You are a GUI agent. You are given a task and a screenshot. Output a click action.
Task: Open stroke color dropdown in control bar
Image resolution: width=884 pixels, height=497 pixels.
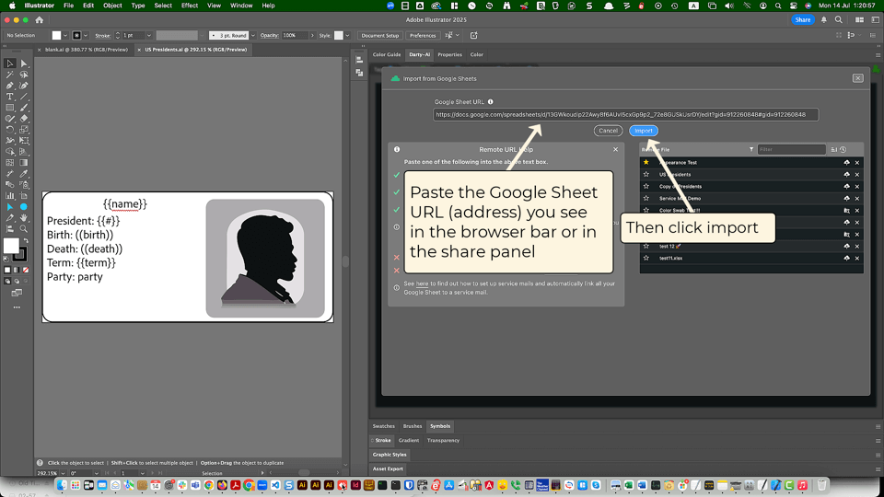tap(86, 36)
